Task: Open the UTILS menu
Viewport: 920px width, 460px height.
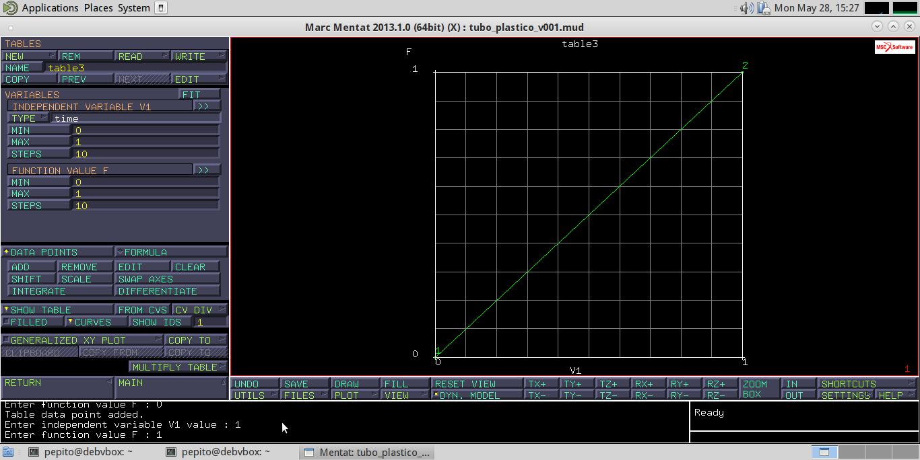Action: (255, 395)
